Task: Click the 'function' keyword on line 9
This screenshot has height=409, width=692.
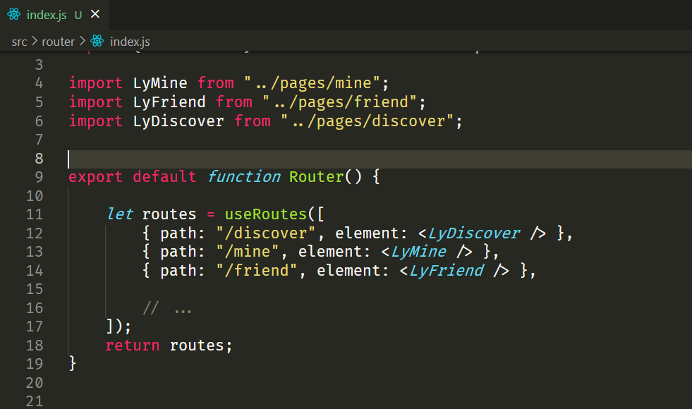Action: click(243, 177)
